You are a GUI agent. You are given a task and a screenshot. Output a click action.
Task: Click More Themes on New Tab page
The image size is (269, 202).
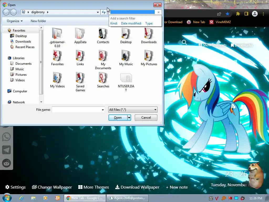point(94,187)
